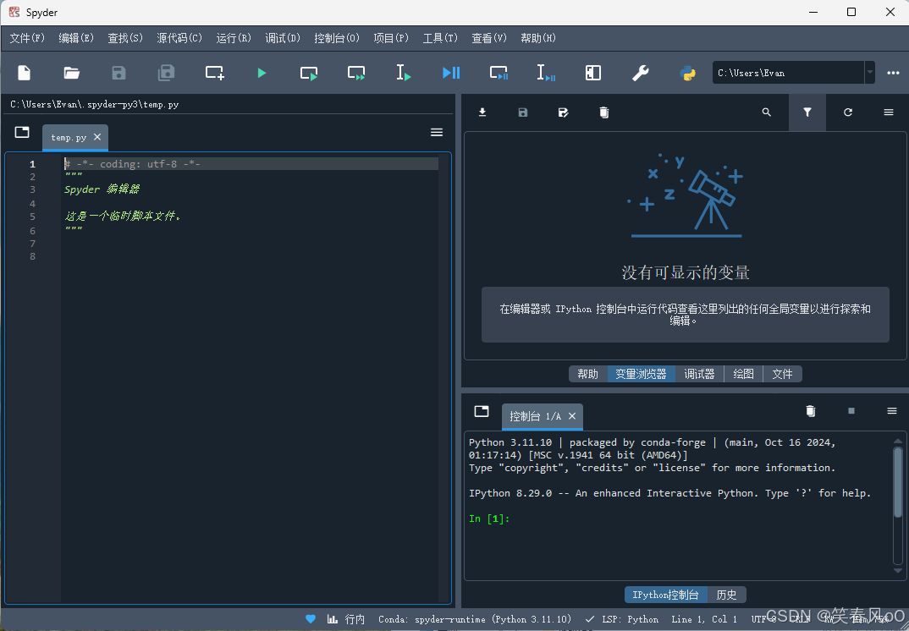
Task: Open the Variable Explorer options menu
Action: point(888,112)
